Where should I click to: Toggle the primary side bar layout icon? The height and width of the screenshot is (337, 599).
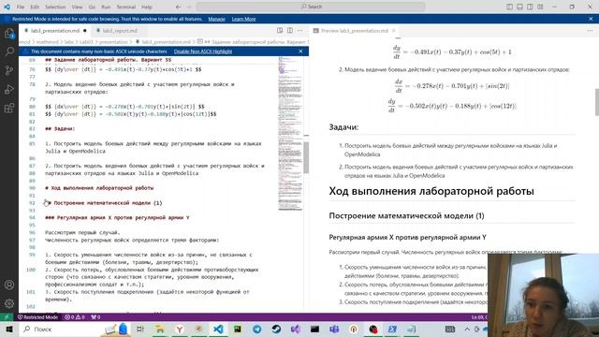509,7
